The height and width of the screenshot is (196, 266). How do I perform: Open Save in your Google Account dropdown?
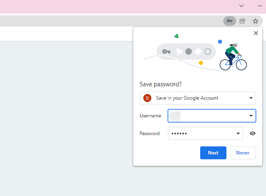point(198,98)
